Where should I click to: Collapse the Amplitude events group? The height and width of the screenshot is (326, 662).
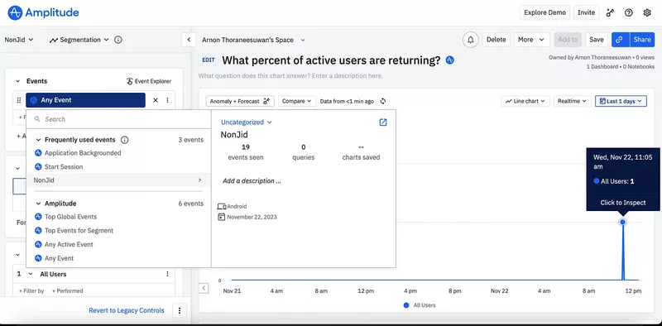(x=38, y=204)
